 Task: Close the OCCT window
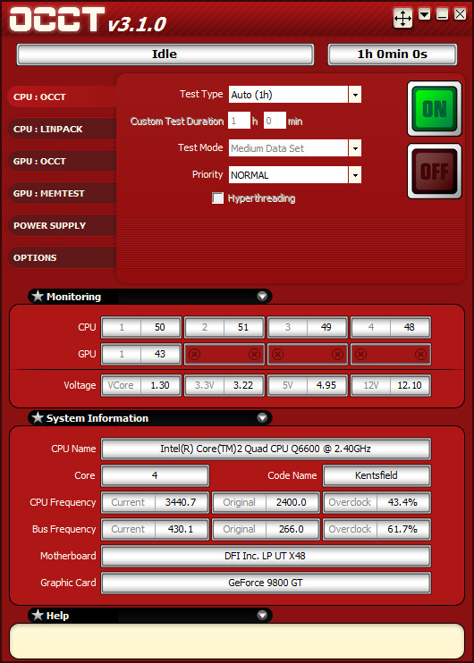(x=460, y=15)
